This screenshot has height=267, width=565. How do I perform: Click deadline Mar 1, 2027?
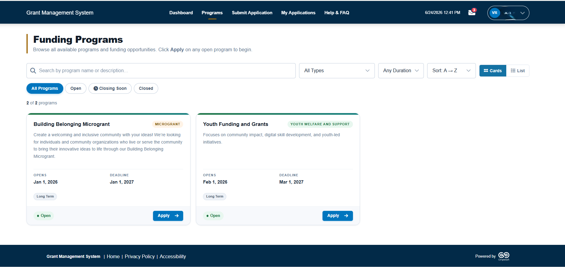coord(291,182)
